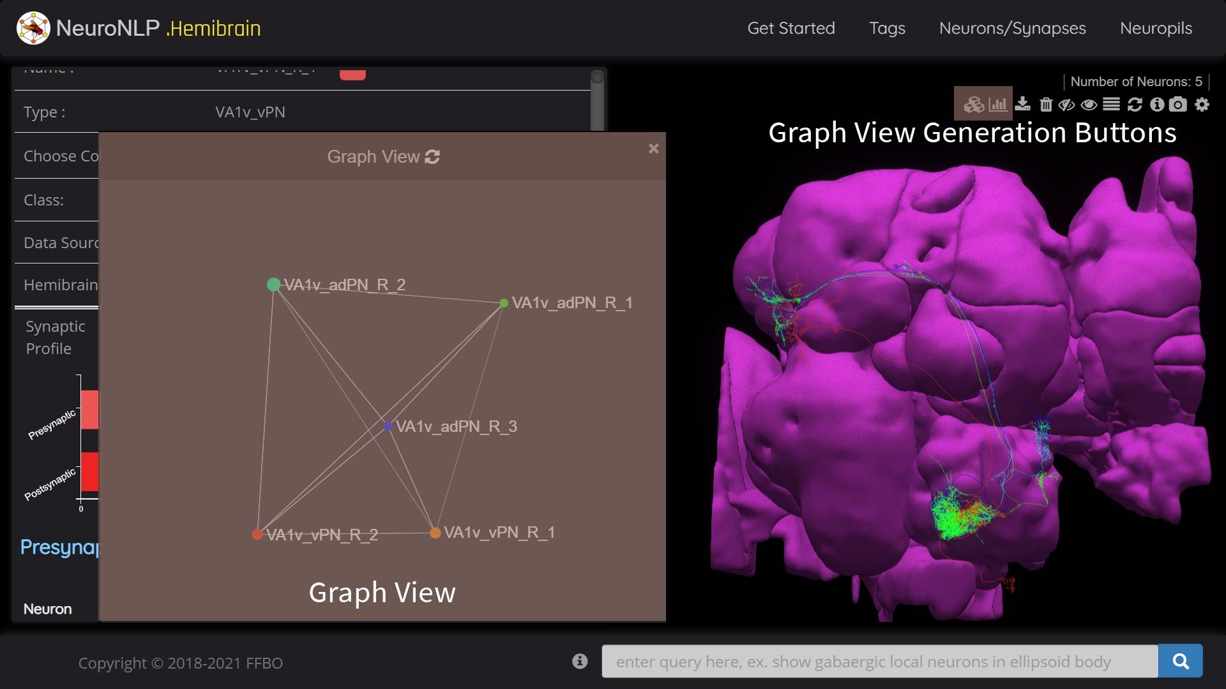Click the red color swatch beside neuron name
The height and width of the screenshot is (689, 1226).
click(352, 74)
